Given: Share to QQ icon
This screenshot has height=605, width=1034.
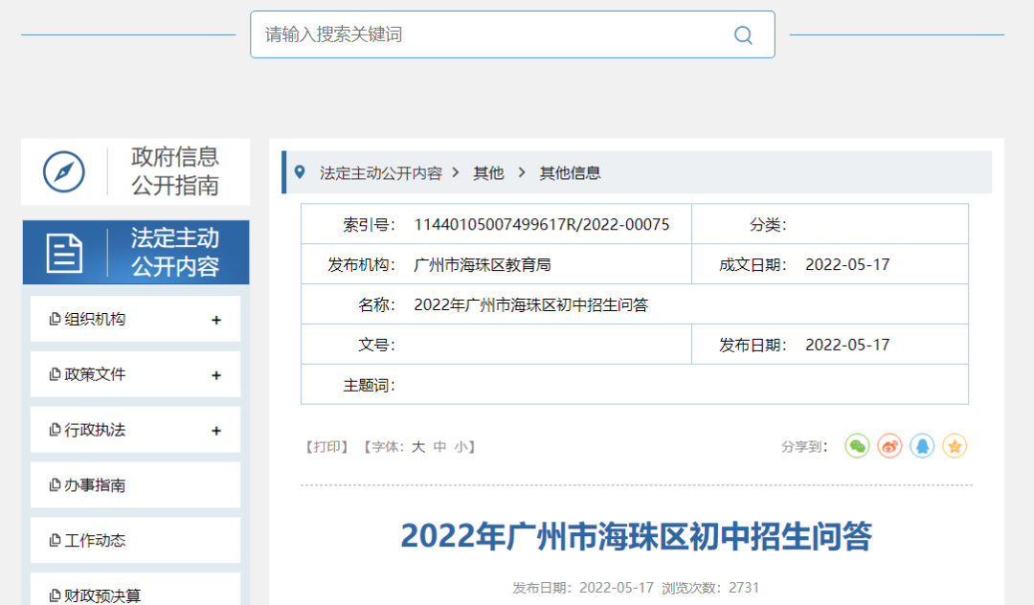Looking at the screenshot, I should [x=922, y=446].
